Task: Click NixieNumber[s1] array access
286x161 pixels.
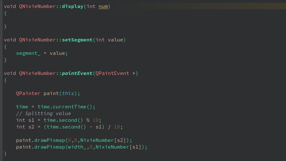Action: 118,147
